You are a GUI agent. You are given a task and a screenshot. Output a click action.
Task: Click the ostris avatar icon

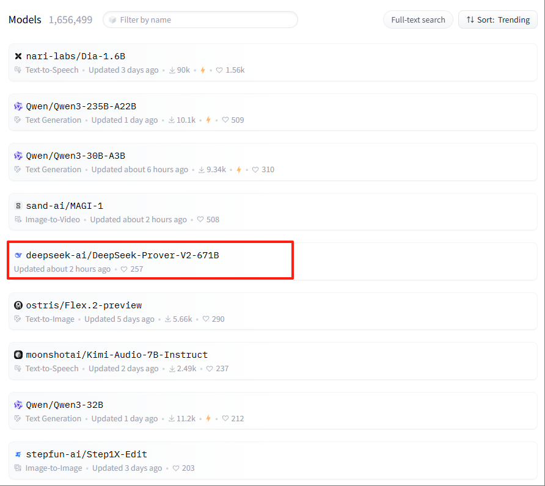click(x=18, y=305)
